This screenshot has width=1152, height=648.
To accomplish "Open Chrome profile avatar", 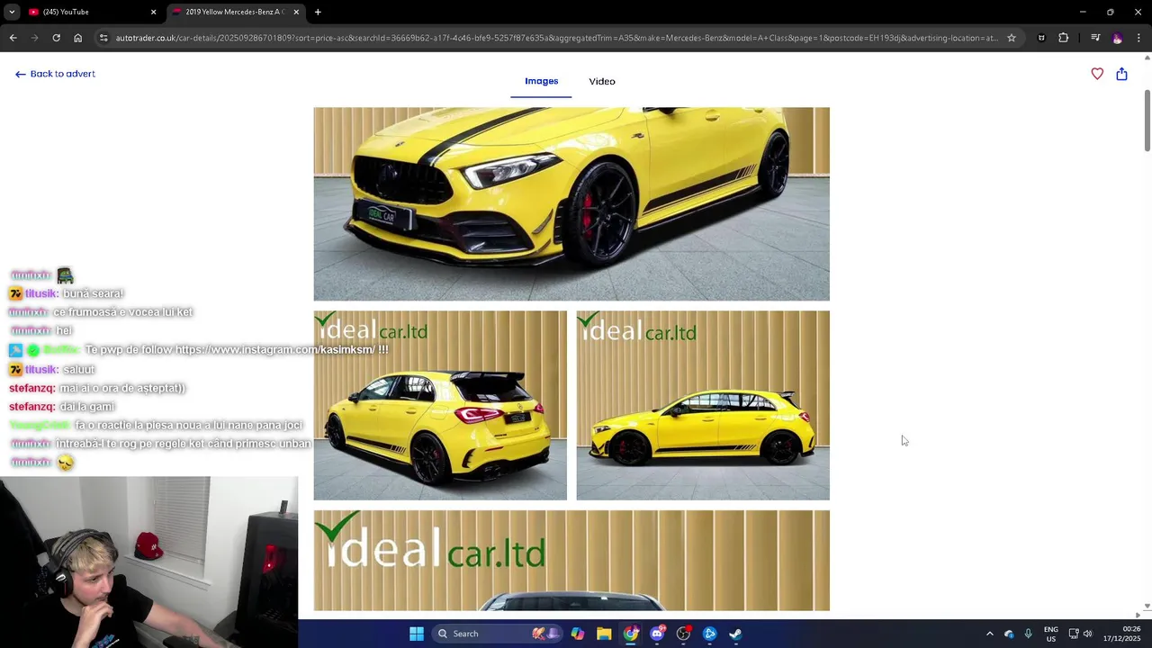I will point(1117,38).
